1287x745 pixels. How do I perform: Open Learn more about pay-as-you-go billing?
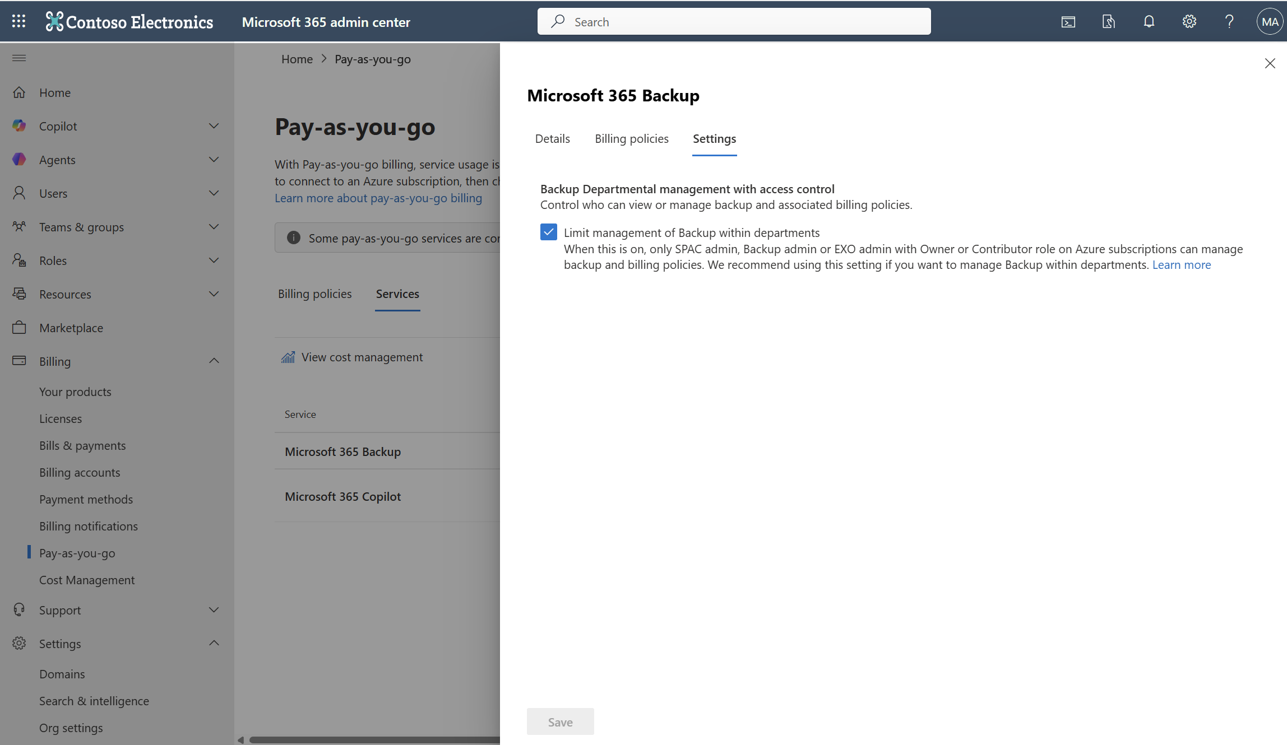pos(378,198)
